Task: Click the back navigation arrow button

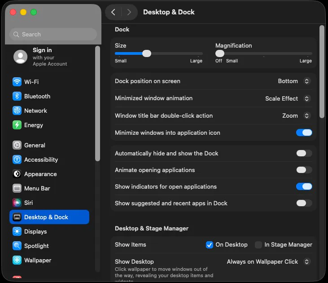Action: pos(113,12)
